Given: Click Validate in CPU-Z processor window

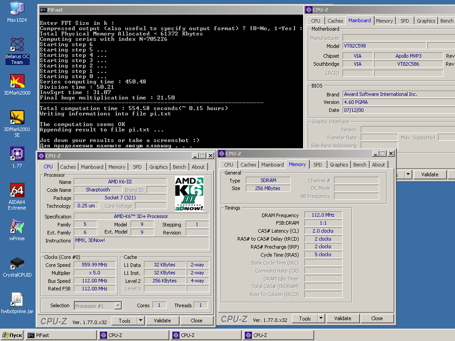Looking at the screenshot, I should [162, 321].
